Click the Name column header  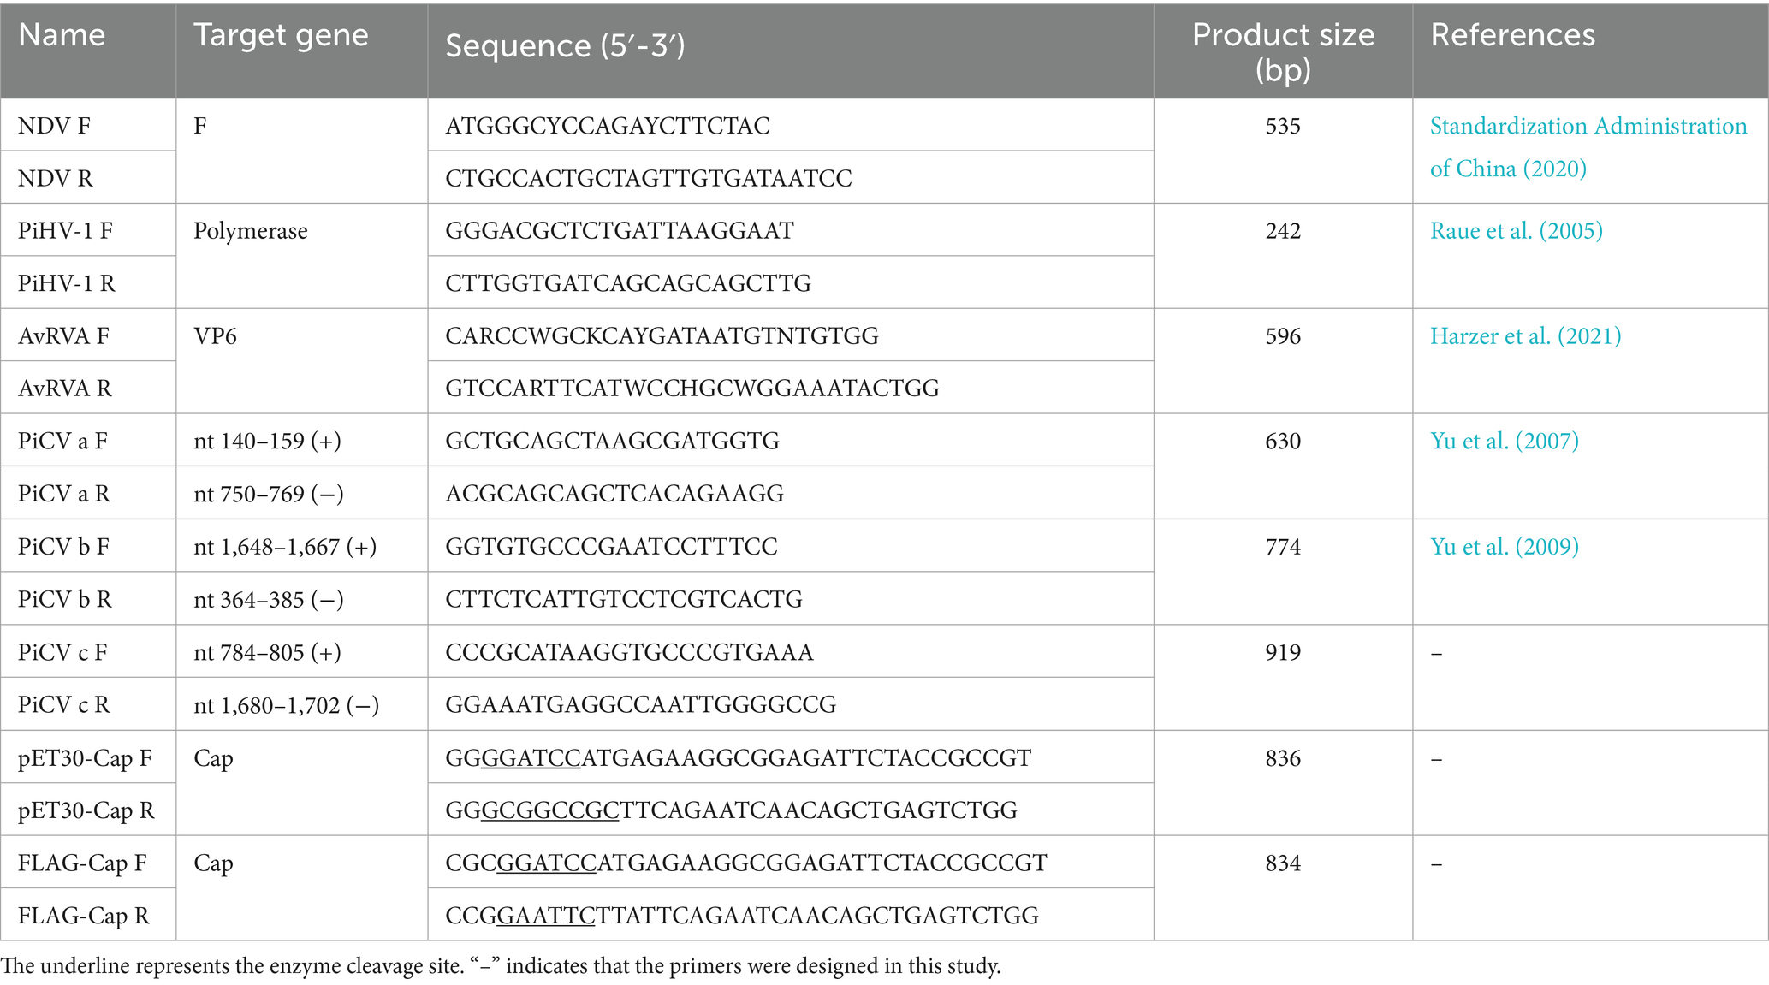(62, 35)
